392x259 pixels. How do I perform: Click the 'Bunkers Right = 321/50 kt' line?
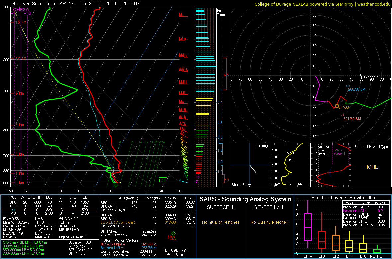pos(129,244)
